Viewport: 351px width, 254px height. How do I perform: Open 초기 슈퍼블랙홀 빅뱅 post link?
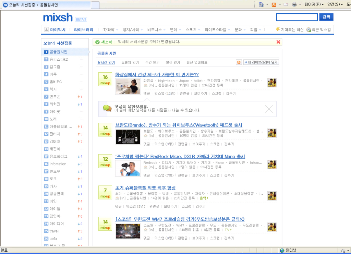coord(145,188)
